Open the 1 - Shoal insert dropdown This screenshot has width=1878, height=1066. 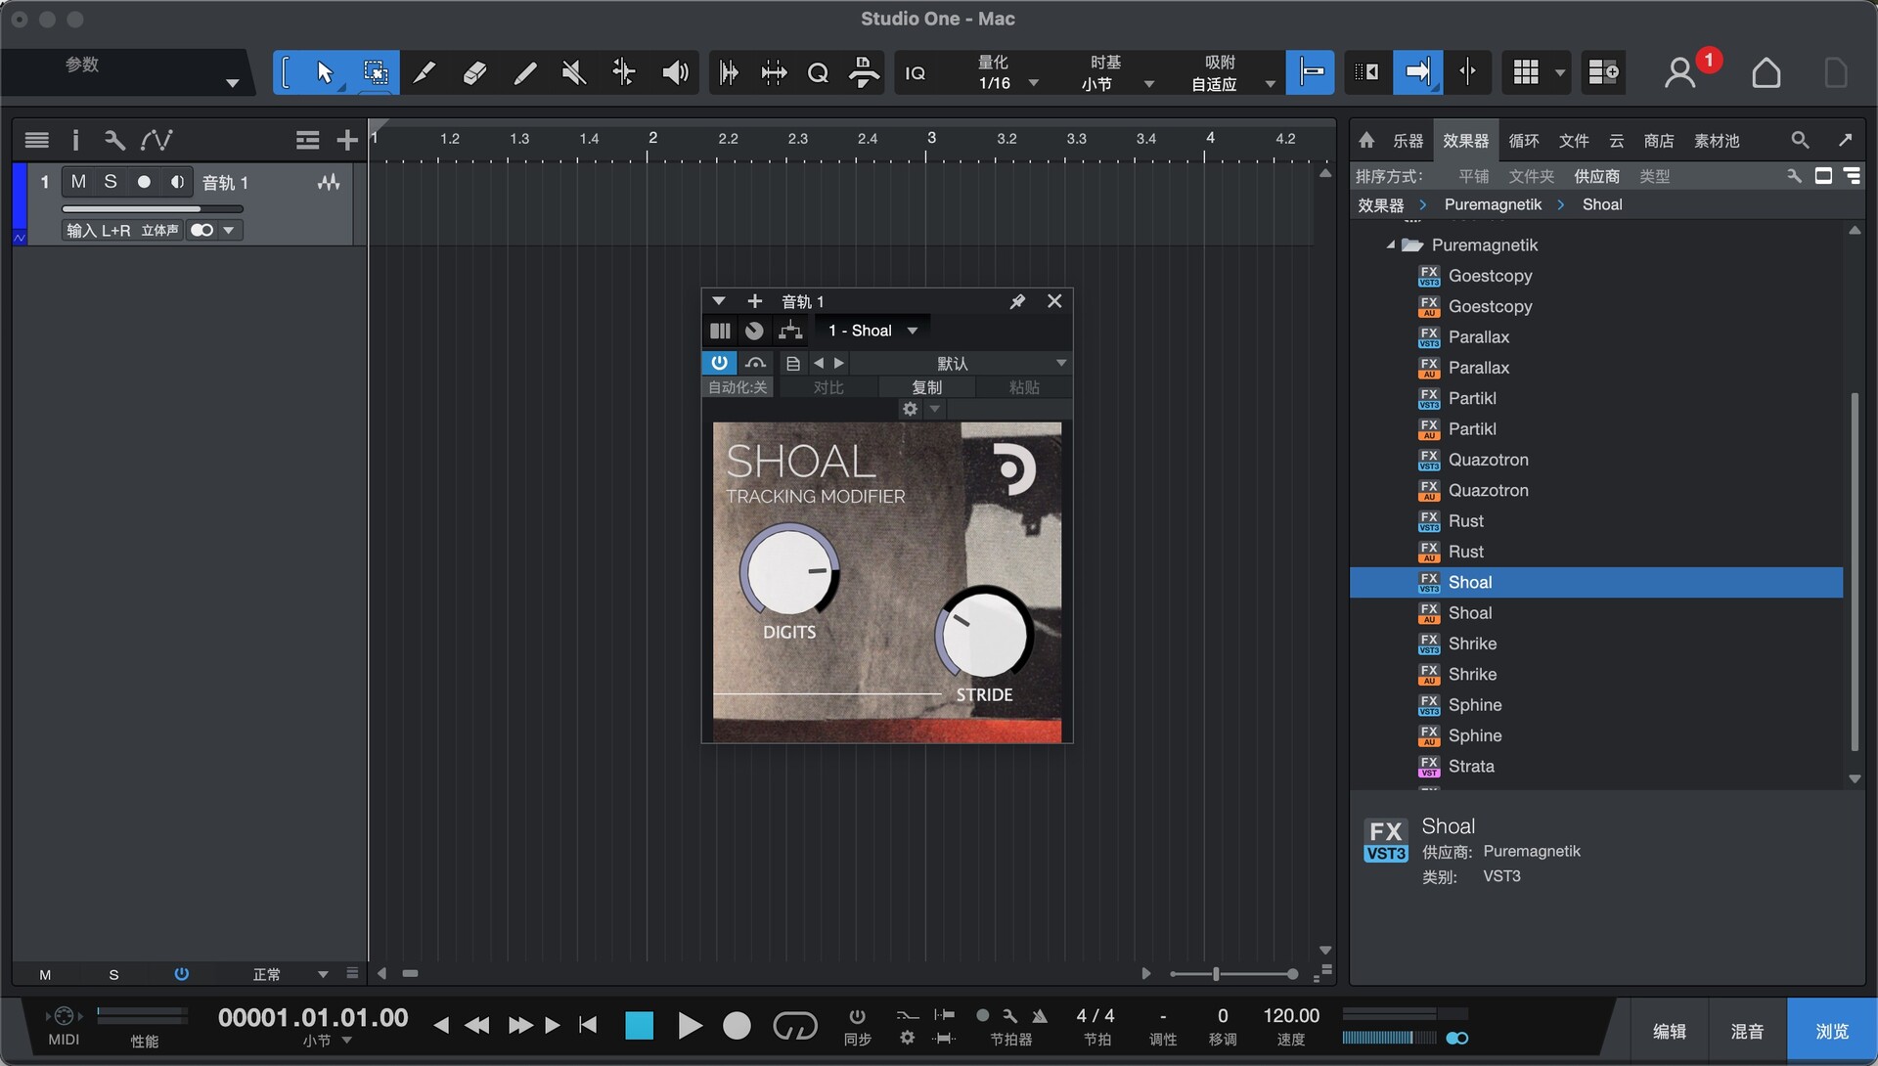[x=873, y=331]
